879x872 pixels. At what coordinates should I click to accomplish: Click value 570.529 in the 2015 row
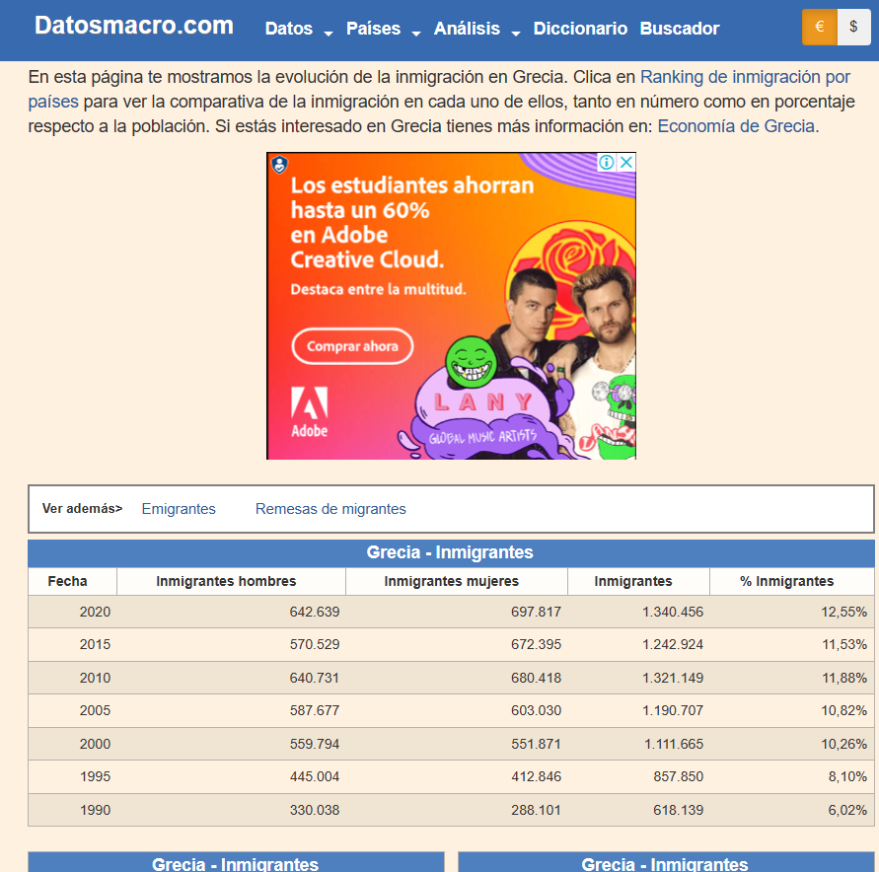315,644
